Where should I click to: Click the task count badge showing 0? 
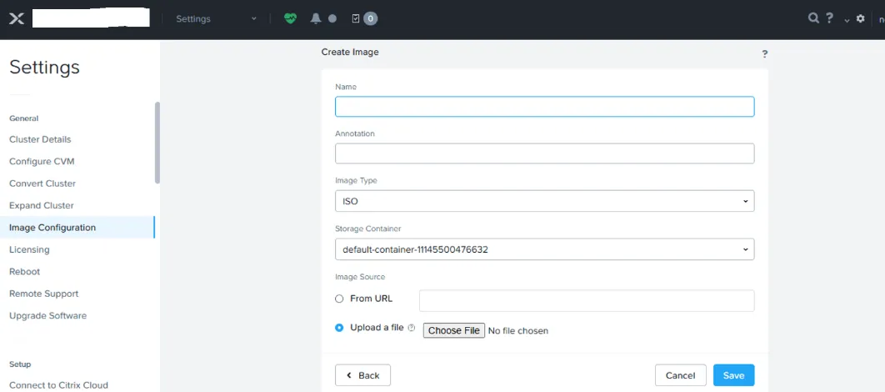370,18
